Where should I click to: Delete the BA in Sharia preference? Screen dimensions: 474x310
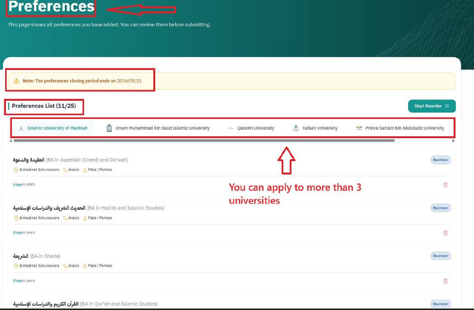pos(446,281)
